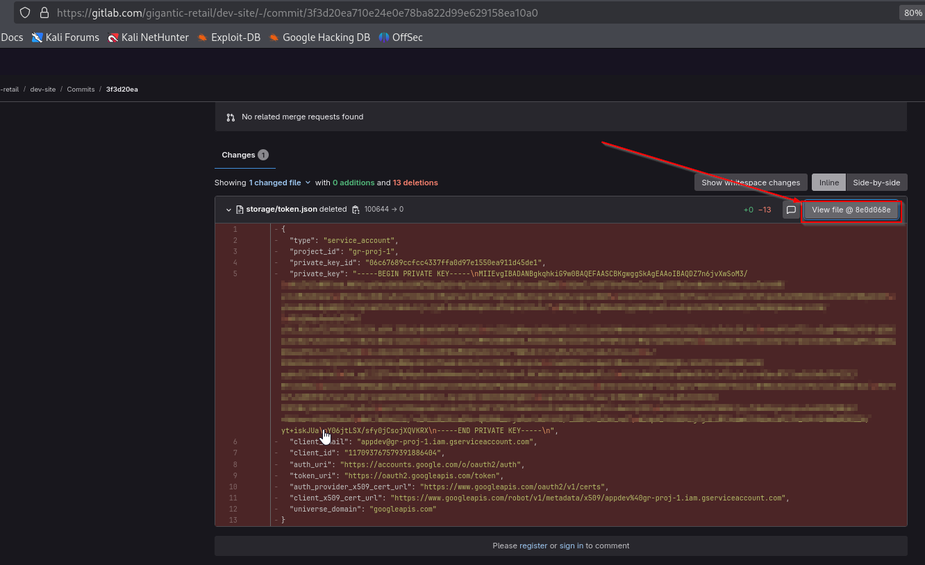This screenshot has height=565, width=925.
Task: Open the Kali Forums bookmark
Action: point(65,37)
